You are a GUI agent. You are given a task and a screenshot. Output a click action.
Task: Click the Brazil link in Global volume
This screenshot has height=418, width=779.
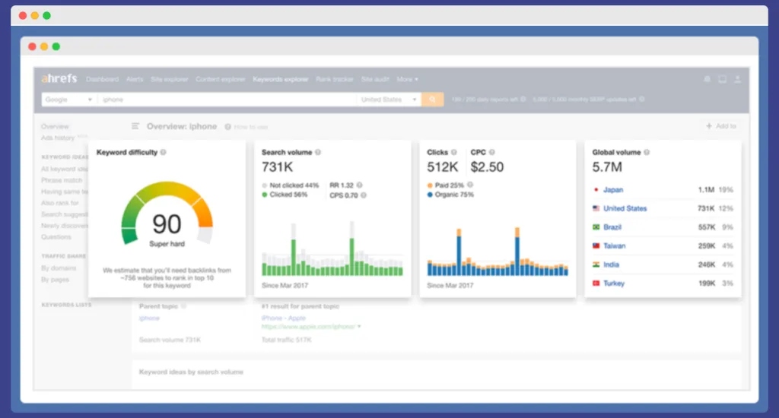pyautogui.click(x=613, y=227)
